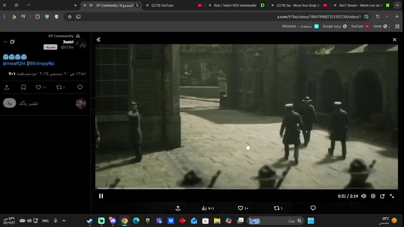Open the Chrome three-dot menu
The height and width of the screenshot is (227, 404).
[4, 17]
